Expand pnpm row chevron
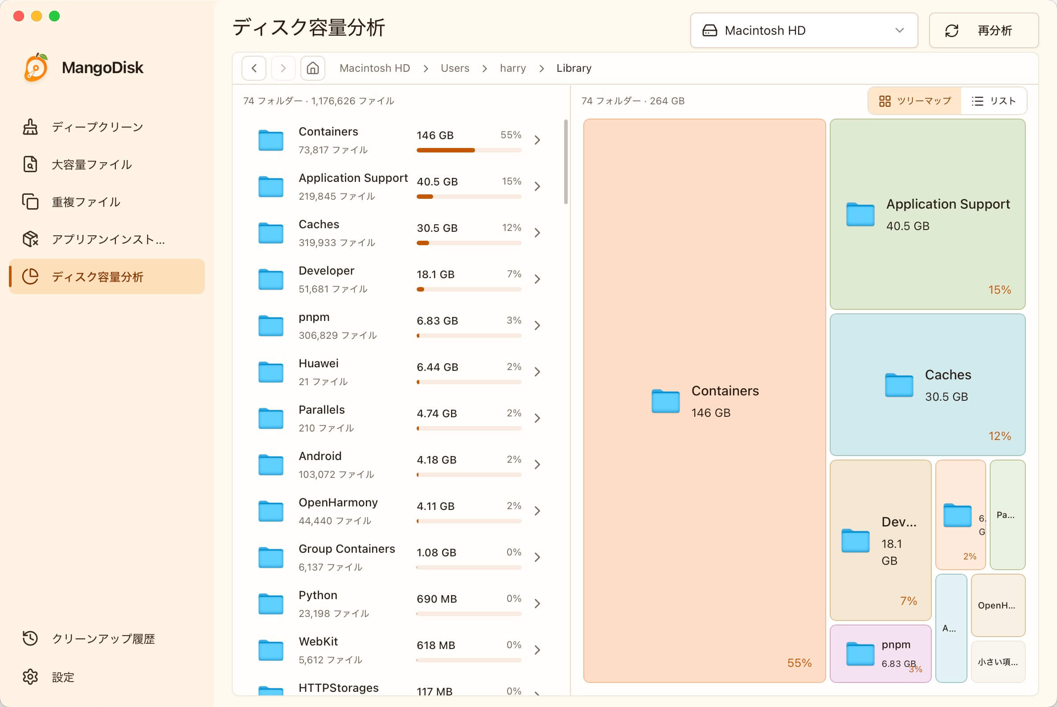The width and height of the screenshot is (1057, 707). click(x=537, y=326)
